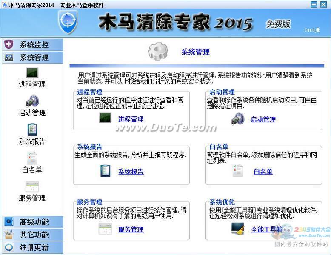Click the shield logo in the header banner
The width and height of the screenshot is (331, 255).
click(68, 22)
